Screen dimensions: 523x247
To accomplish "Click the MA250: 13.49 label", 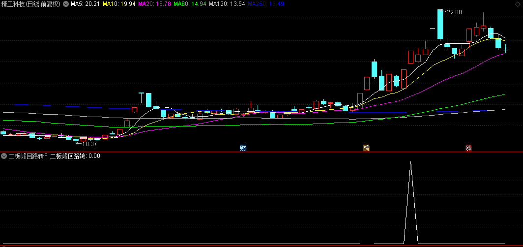I will pyautogui.click(x=266, y=4).
